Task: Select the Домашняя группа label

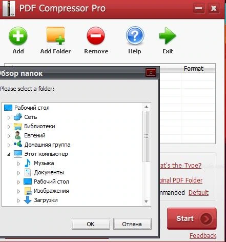Action: [47, 145]
